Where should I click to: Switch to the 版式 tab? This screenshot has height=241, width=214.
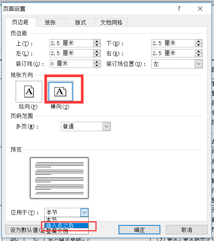(x=81, y=22)
